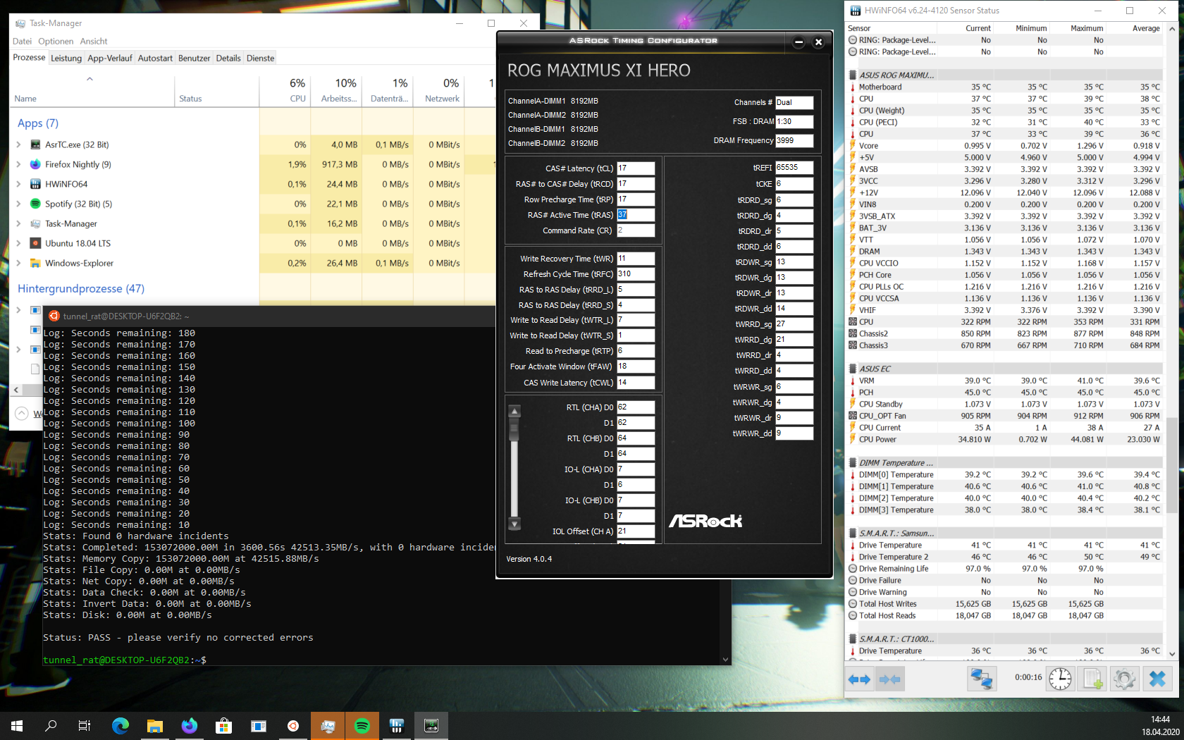Image resolution: width=1184 pixels, height=740 pixels.
Task: Switch to HWiNFO64 on the taskbar
Action: pos(397,725)
